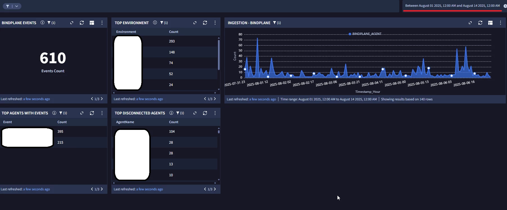Viewport: 507px width, 210px height.
Task: Open more options for Top Disconnected Agents
Action: click(x=215, y=113)
